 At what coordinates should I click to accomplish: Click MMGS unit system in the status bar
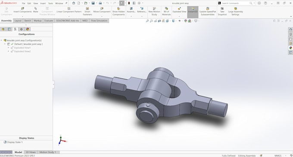278,156
